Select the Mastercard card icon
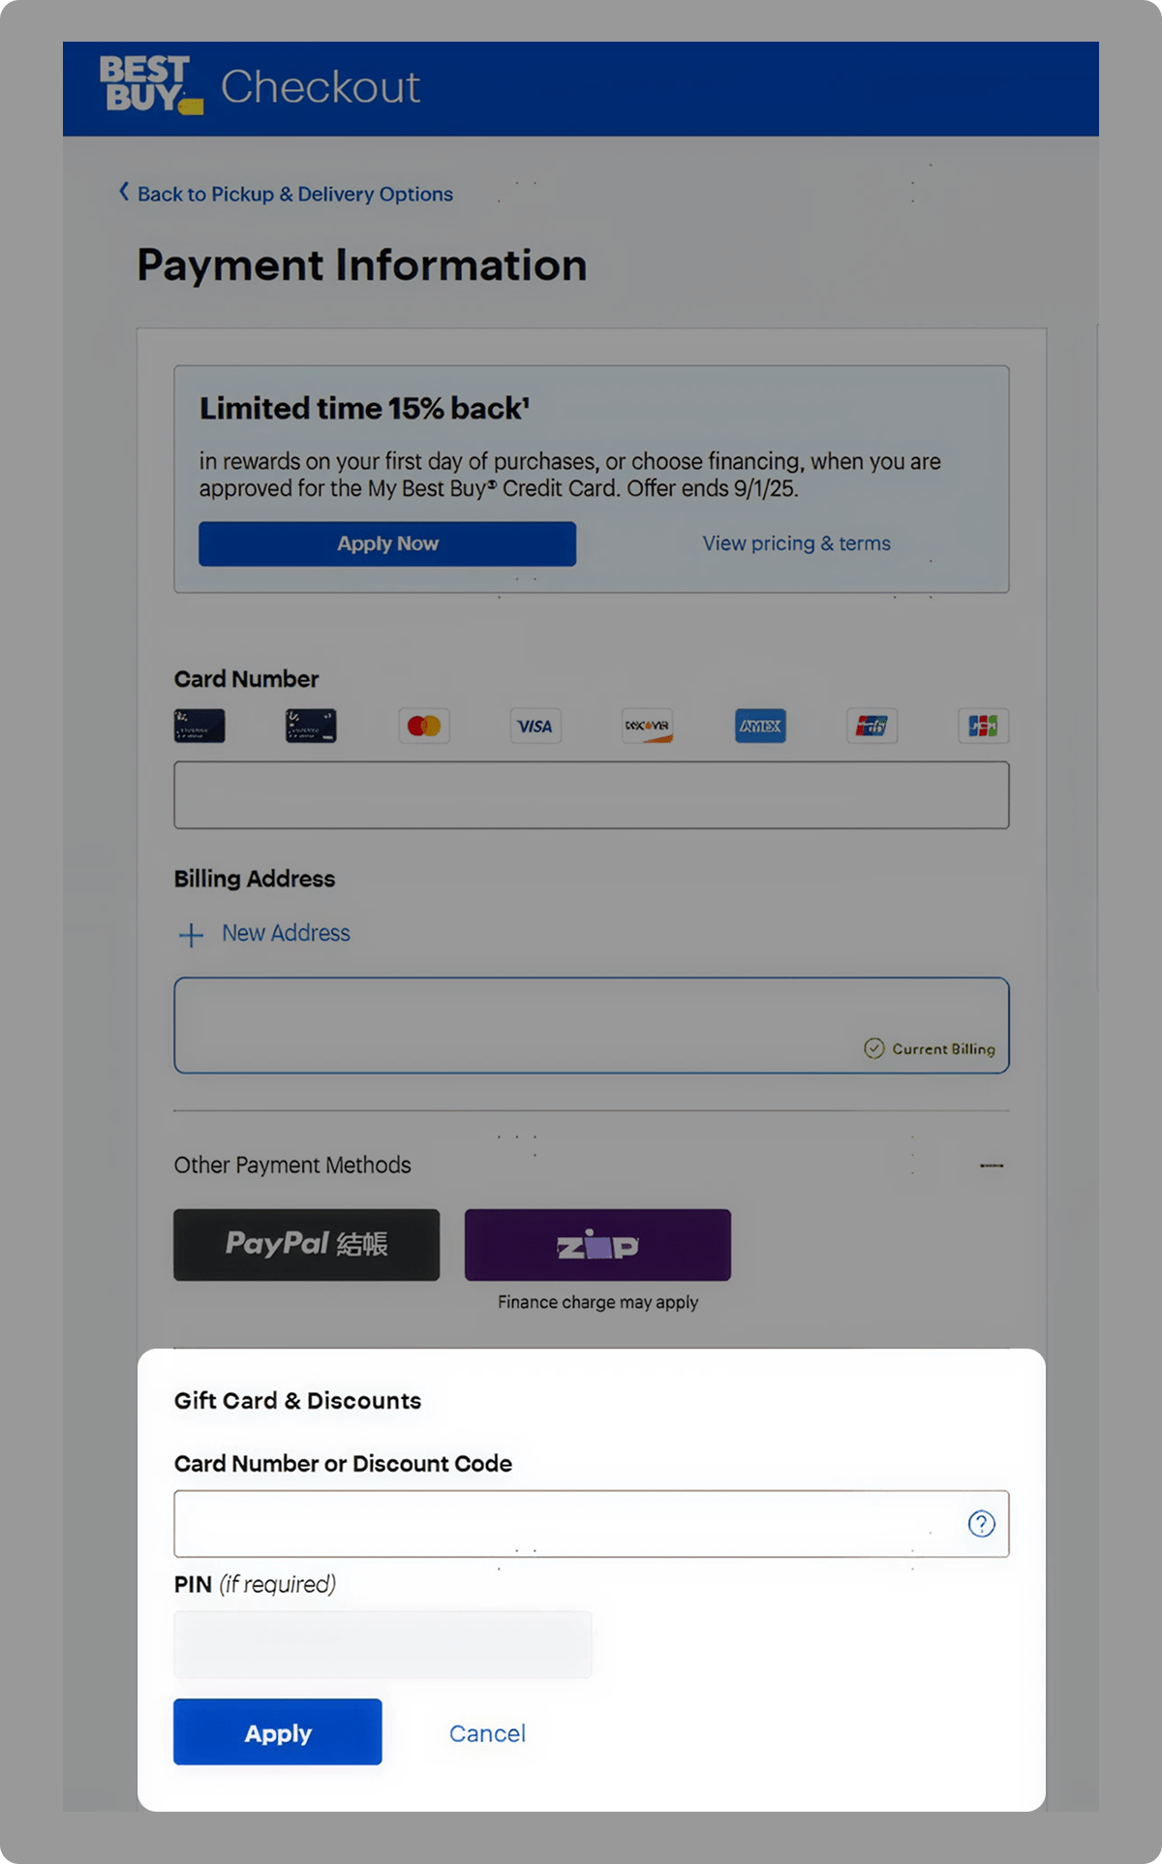 [x=424, y=726]
